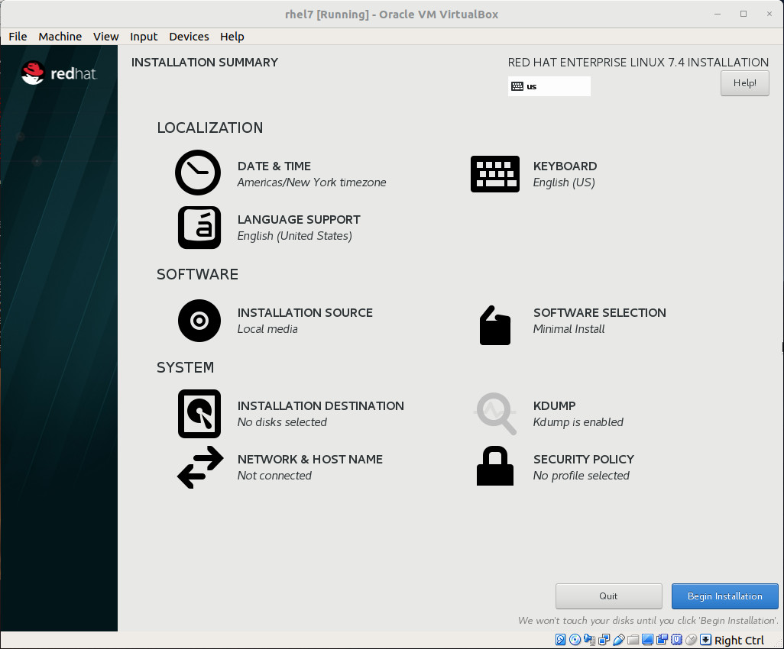Click the network adapters status icon

click(x=604, y=640)
